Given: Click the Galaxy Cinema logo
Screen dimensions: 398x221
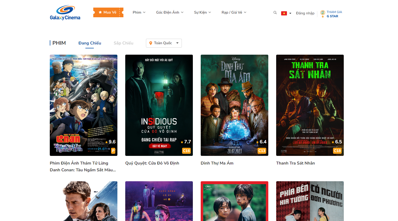Looking at the screenshot, I should [x=65, y=13].
